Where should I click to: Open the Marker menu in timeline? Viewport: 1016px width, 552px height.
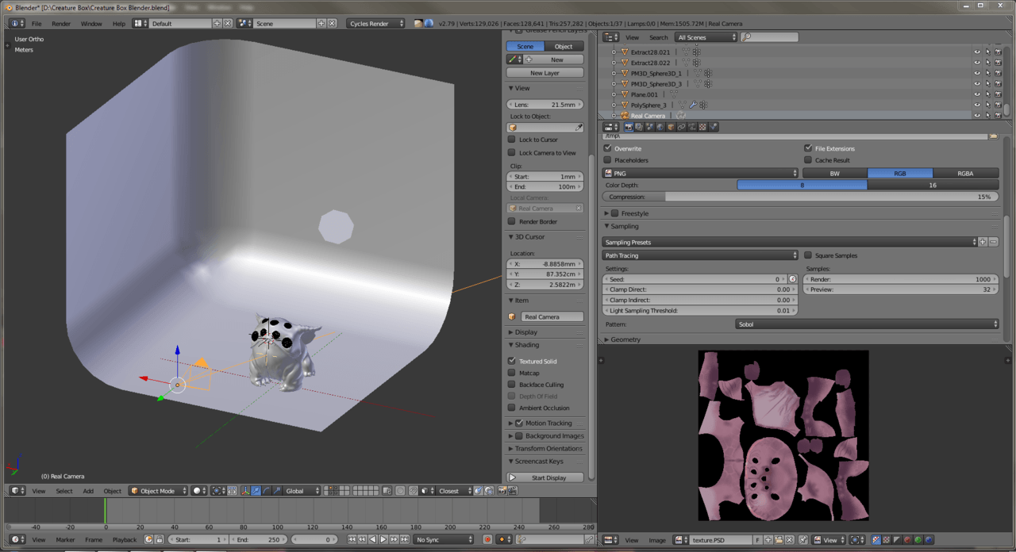click(65, 540)
